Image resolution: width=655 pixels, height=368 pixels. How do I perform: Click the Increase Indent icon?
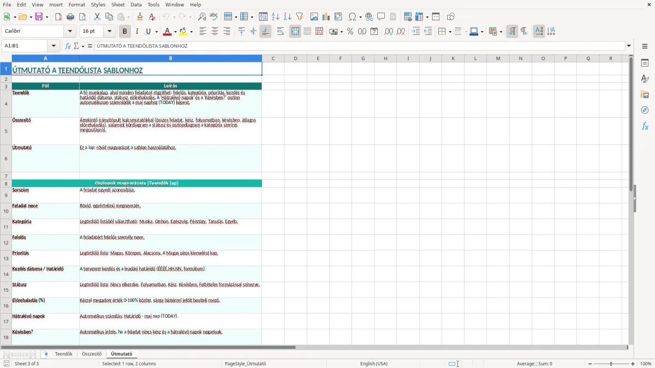(x=416, y=32)
